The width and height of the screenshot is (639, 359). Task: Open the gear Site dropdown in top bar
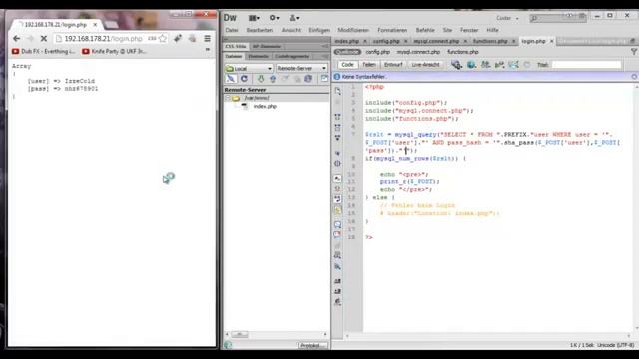274,18
